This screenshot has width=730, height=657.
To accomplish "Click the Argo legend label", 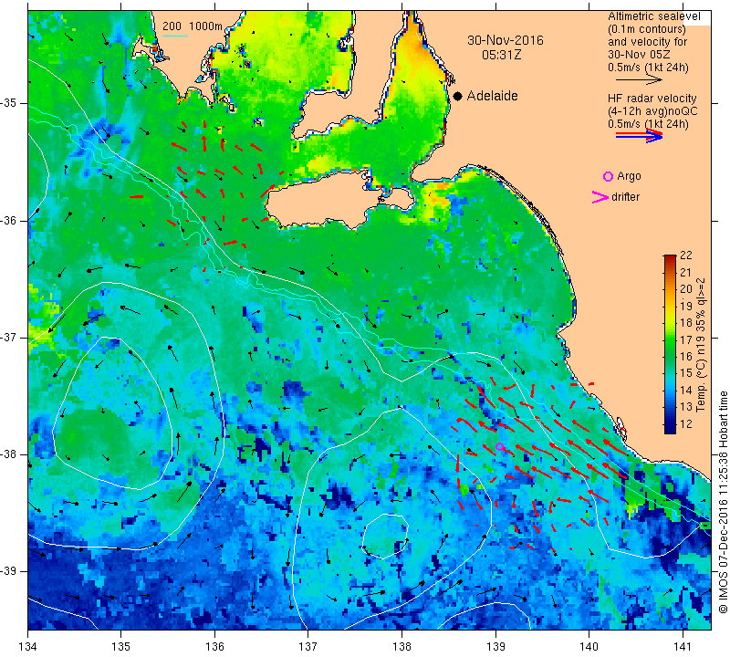I will click(629, 176).
